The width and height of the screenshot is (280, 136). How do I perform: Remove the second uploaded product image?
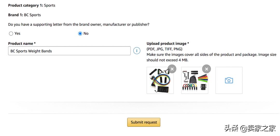(206, 69)
